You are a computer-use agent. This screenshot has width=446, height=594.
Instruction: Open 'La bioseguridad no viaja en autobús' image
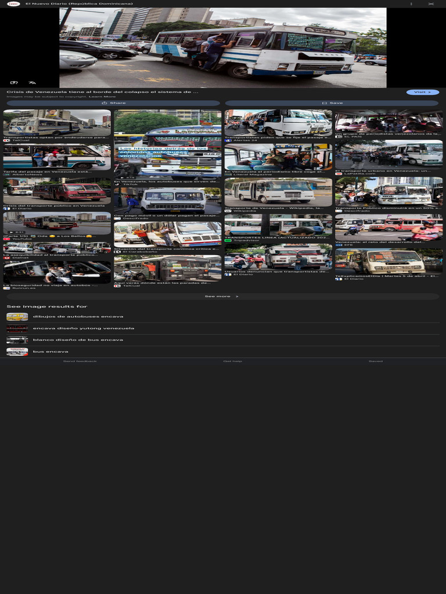[57, 272]
